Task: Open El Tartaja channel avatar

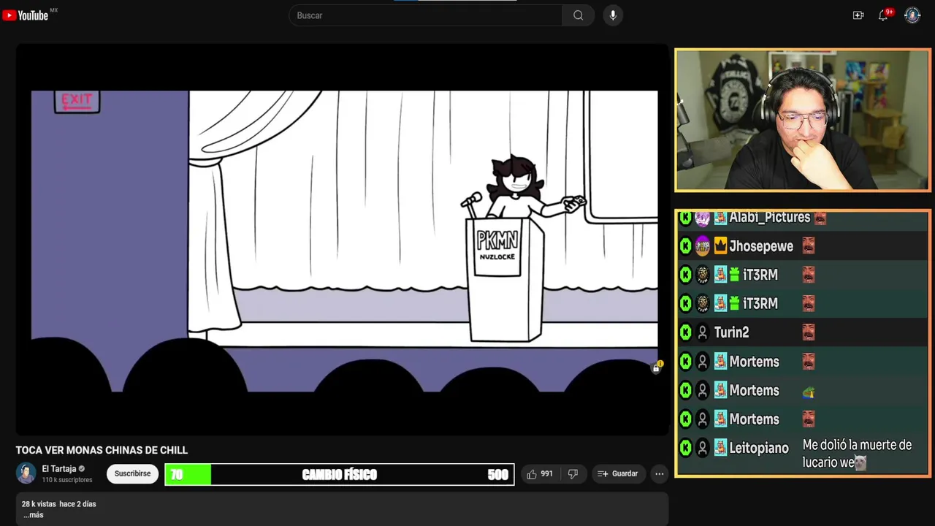Action: tap(26, 473)
